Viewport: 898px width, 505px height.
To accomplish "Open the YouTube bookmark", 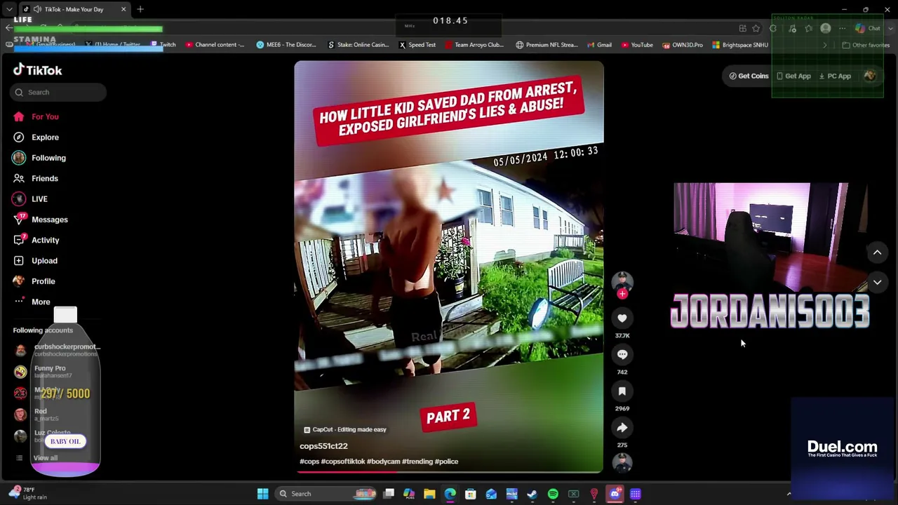I will click(637, 45).
